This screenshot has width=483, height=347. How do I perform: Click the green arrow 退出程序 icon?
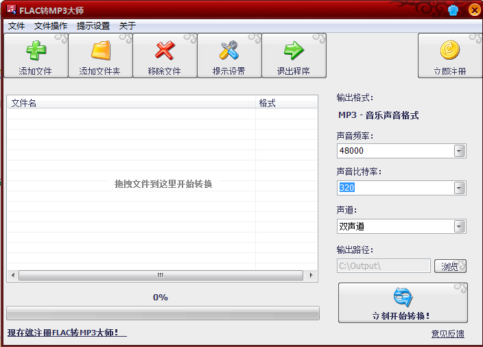pos(294,51)
